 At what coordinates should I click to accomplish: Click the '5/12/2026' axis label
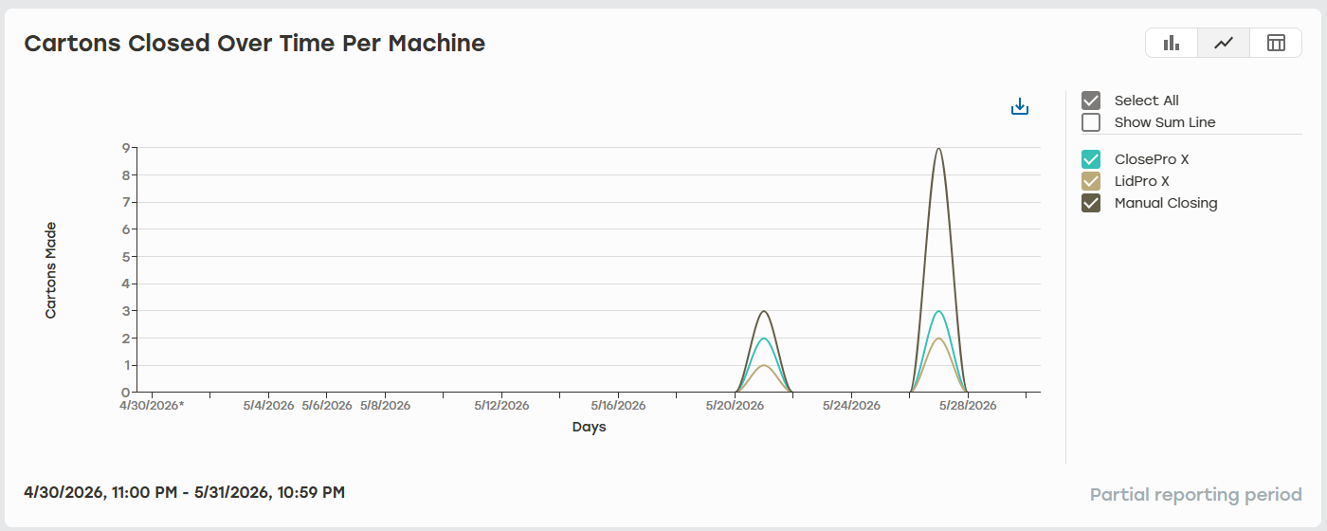coord(501,406)
